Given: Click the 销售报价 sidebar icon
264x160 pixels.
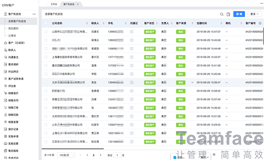Looking at the screenshot, I should pyautogui.click(x=6, y=93).
